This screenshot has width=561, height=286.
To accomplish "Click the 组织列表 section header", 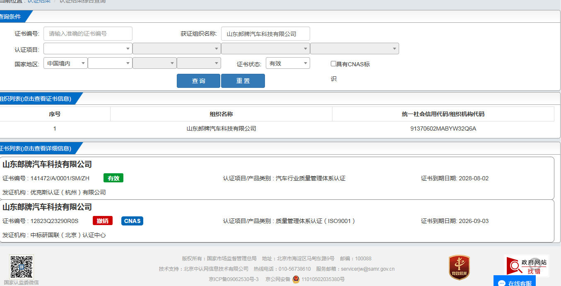I will coord(35,99).
